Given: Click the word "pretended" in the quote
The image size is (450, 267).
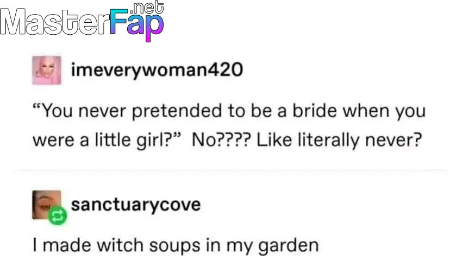Looking at the screenshot, I should click(177, 111).
